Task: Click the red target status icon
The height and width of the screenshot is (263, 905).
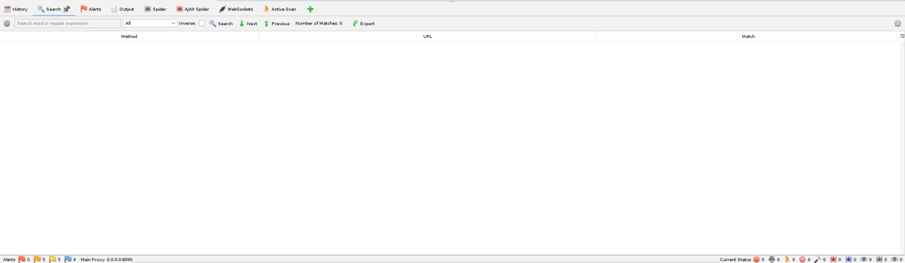Action: click(x=802, y=259)
